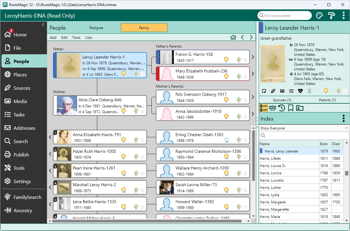Open the Bookmarks icon in the side panel
Image resolution: width=350 pixels, height=231 pixels.
[x=290, y=108]
